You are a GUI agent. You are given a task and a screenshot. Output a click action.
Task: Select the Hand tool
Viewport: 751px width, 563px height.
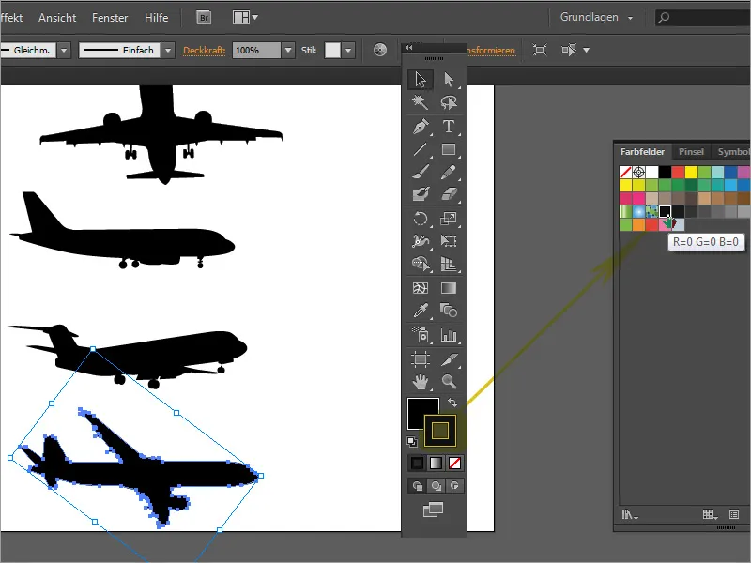tap(421, 382)
